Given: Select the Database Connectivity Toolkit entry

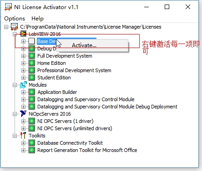Looking at the screenshot, I should point(70,143).
